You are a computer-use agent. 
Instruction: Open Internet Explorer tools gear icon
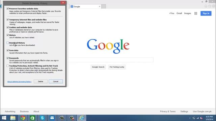tap(214, 6)
